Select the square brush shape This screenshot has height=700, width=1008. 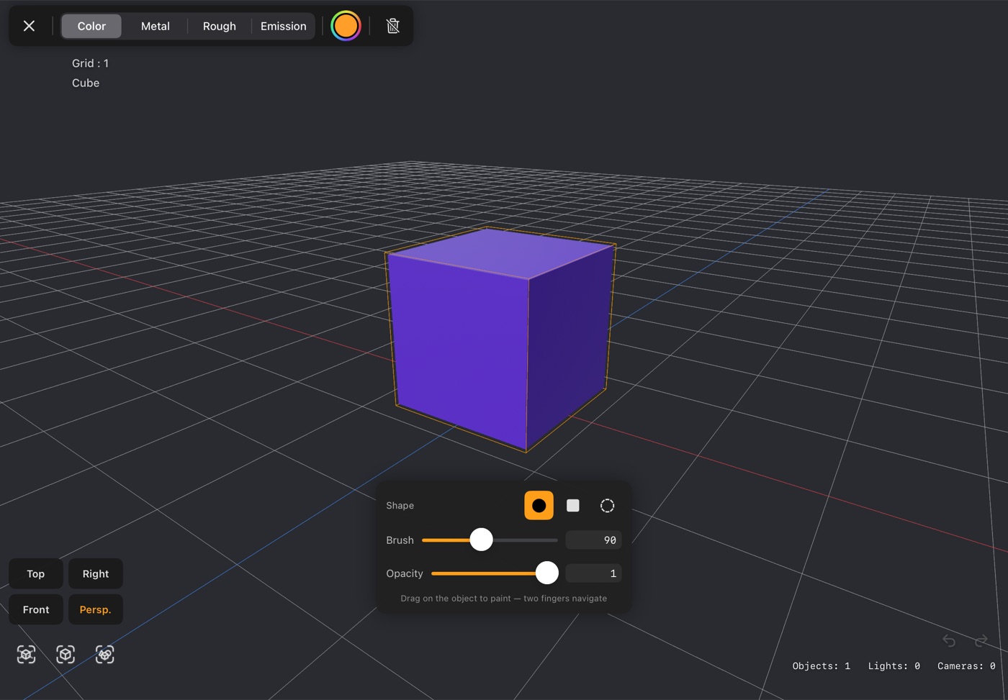click(x=573, y=505)
